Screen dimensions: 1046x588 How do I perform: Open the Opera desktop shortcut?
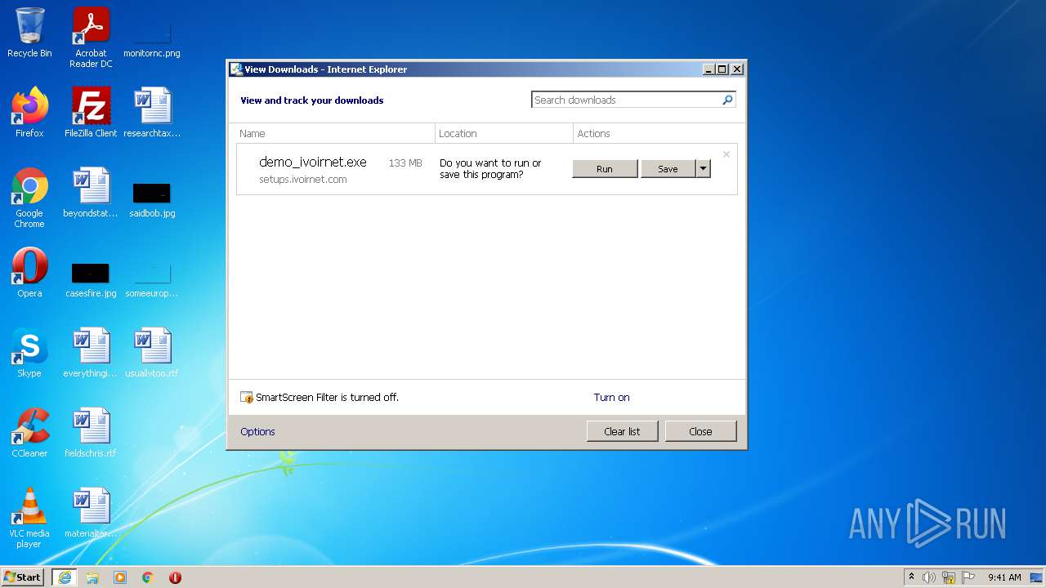coord(29,273)
